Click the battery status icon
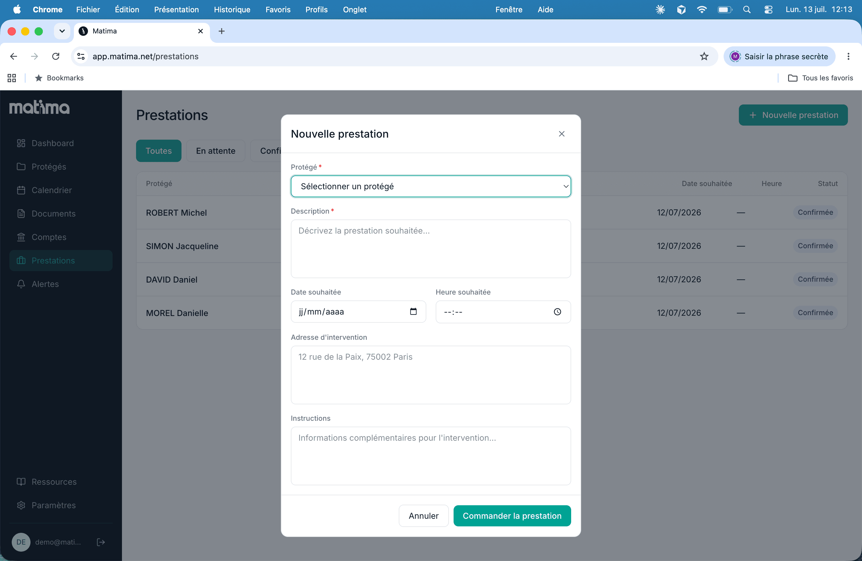Viewport: 862px width, 561px height. coord(725,9)
